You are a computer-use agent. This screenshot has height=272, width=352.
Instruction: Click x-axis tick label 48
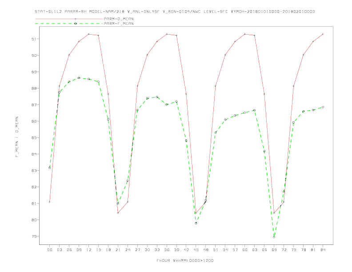(206, 250)
